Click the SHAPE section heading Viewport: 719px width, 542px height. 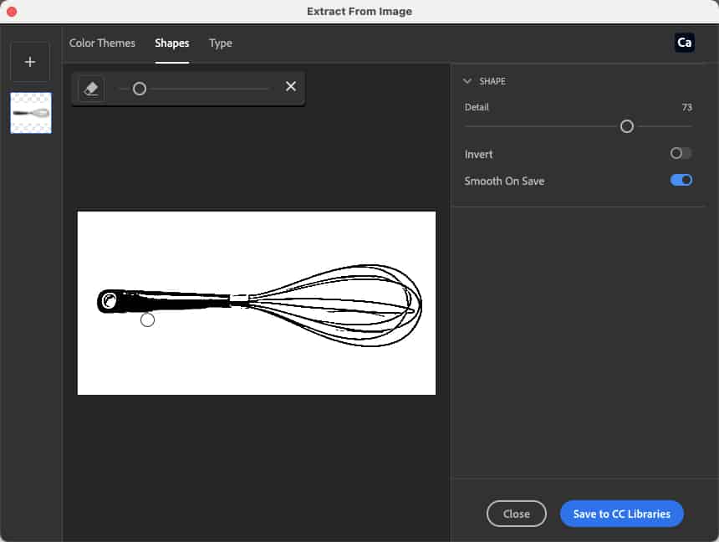492,81
